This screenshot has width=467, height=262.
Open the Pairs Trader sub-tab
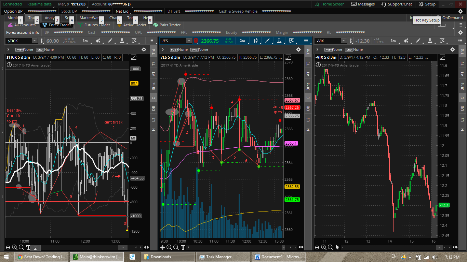tap(167, 25)
